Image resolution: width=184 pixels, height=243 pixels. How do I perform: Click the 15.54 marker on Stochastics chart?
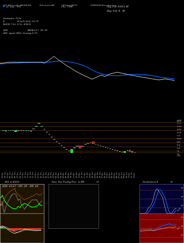click(179, 210)
